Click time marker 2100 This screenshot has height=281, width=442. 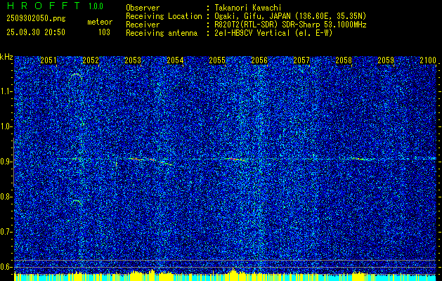click(x=428, y=60)
